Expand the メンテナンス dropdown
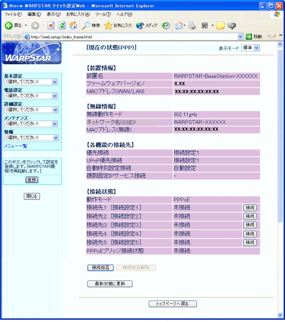Screen dimensions: 285x322 [x=31, y=123]
